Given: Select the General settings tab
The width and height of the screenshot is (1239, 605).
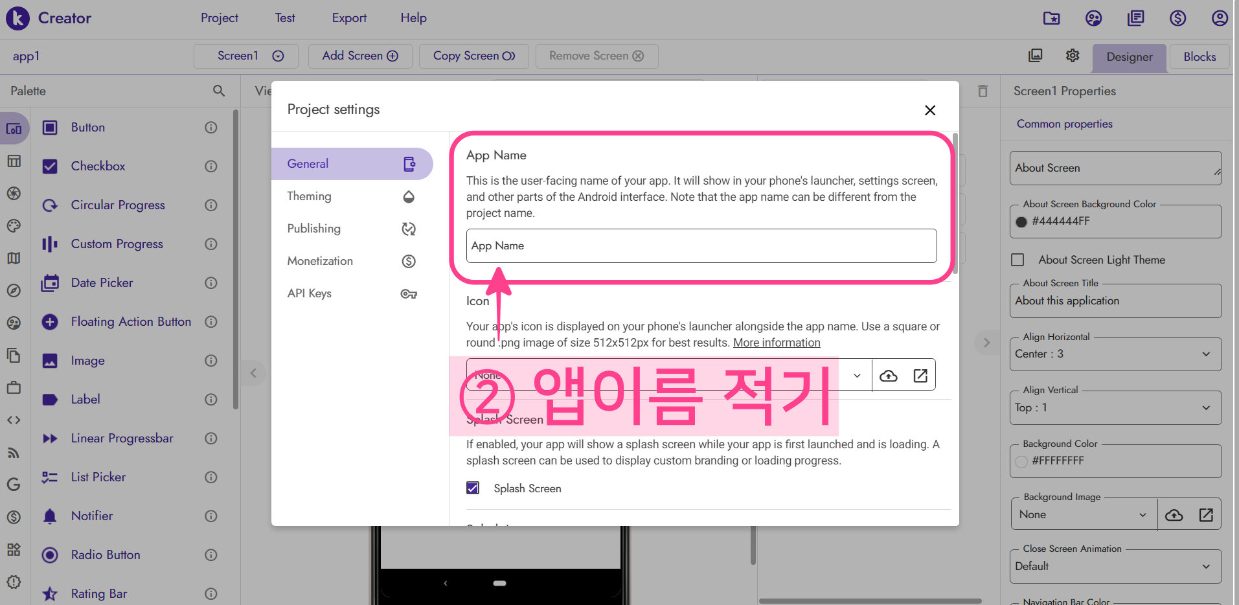Looking at the screenshot, I should 352,164.
